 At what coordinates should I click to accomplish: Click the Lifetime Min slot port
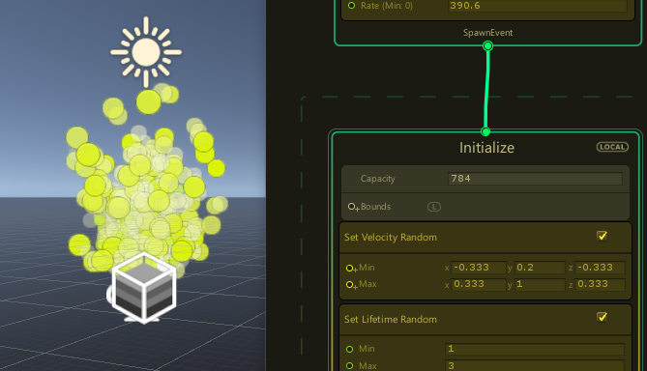click(x=350, y=349)
